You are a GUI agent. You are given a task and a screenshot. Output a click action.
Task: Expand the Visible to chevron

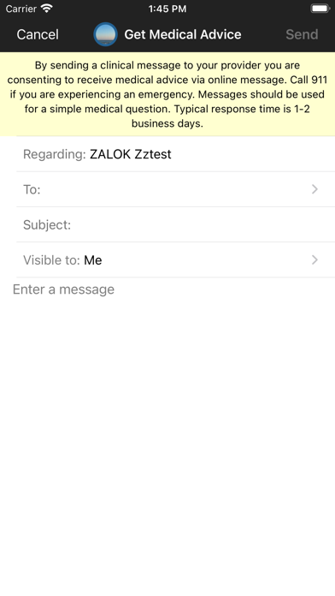(x=314, y=260)
